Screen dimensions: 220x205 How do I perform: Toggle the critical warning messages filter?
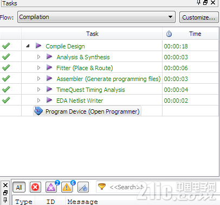[51, 187]
